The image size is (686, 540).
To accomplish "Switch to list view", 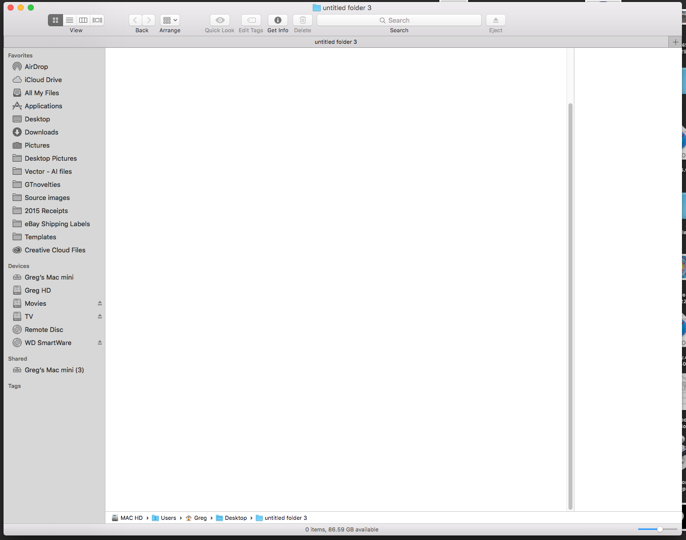I will tap(70, 20).
